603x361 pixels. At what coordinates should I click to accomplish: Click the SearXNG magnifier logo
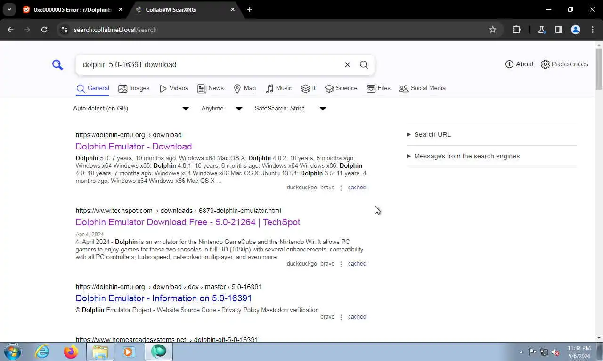(x=57, y=65)
